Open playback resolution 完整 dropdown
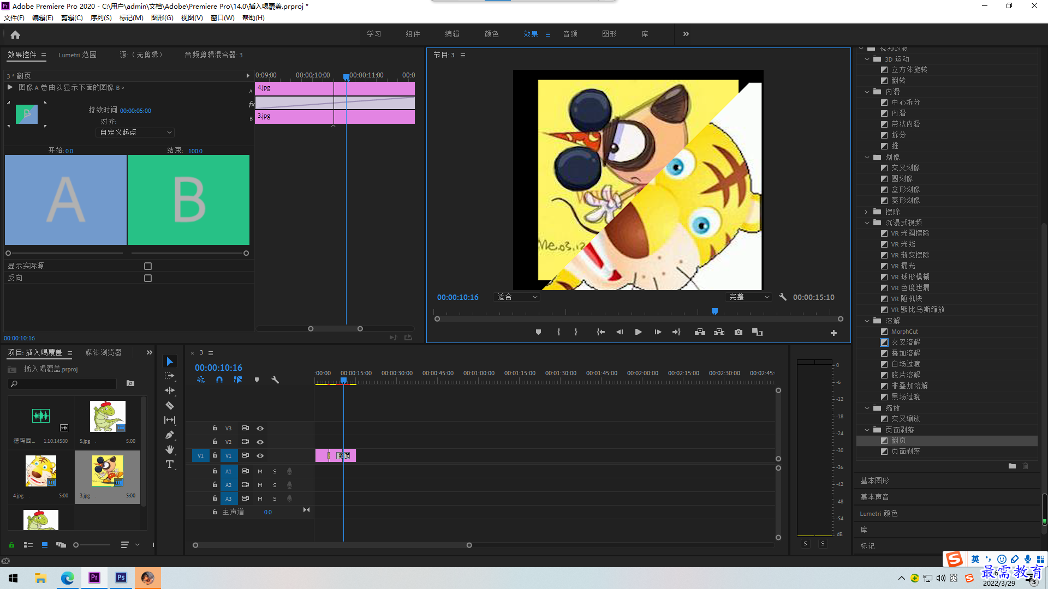1048x589 pixels. pos(749,297)
